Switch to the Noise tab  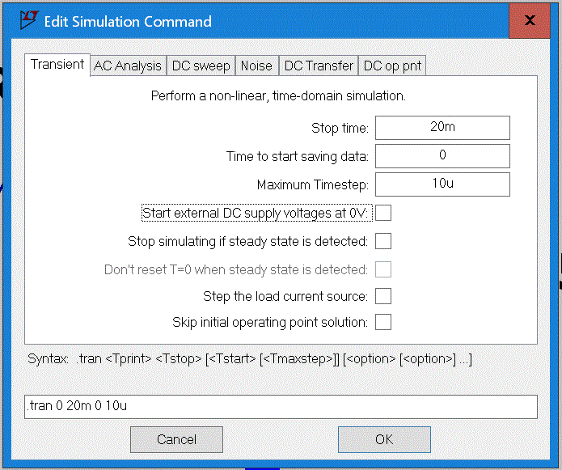(256, 66)
